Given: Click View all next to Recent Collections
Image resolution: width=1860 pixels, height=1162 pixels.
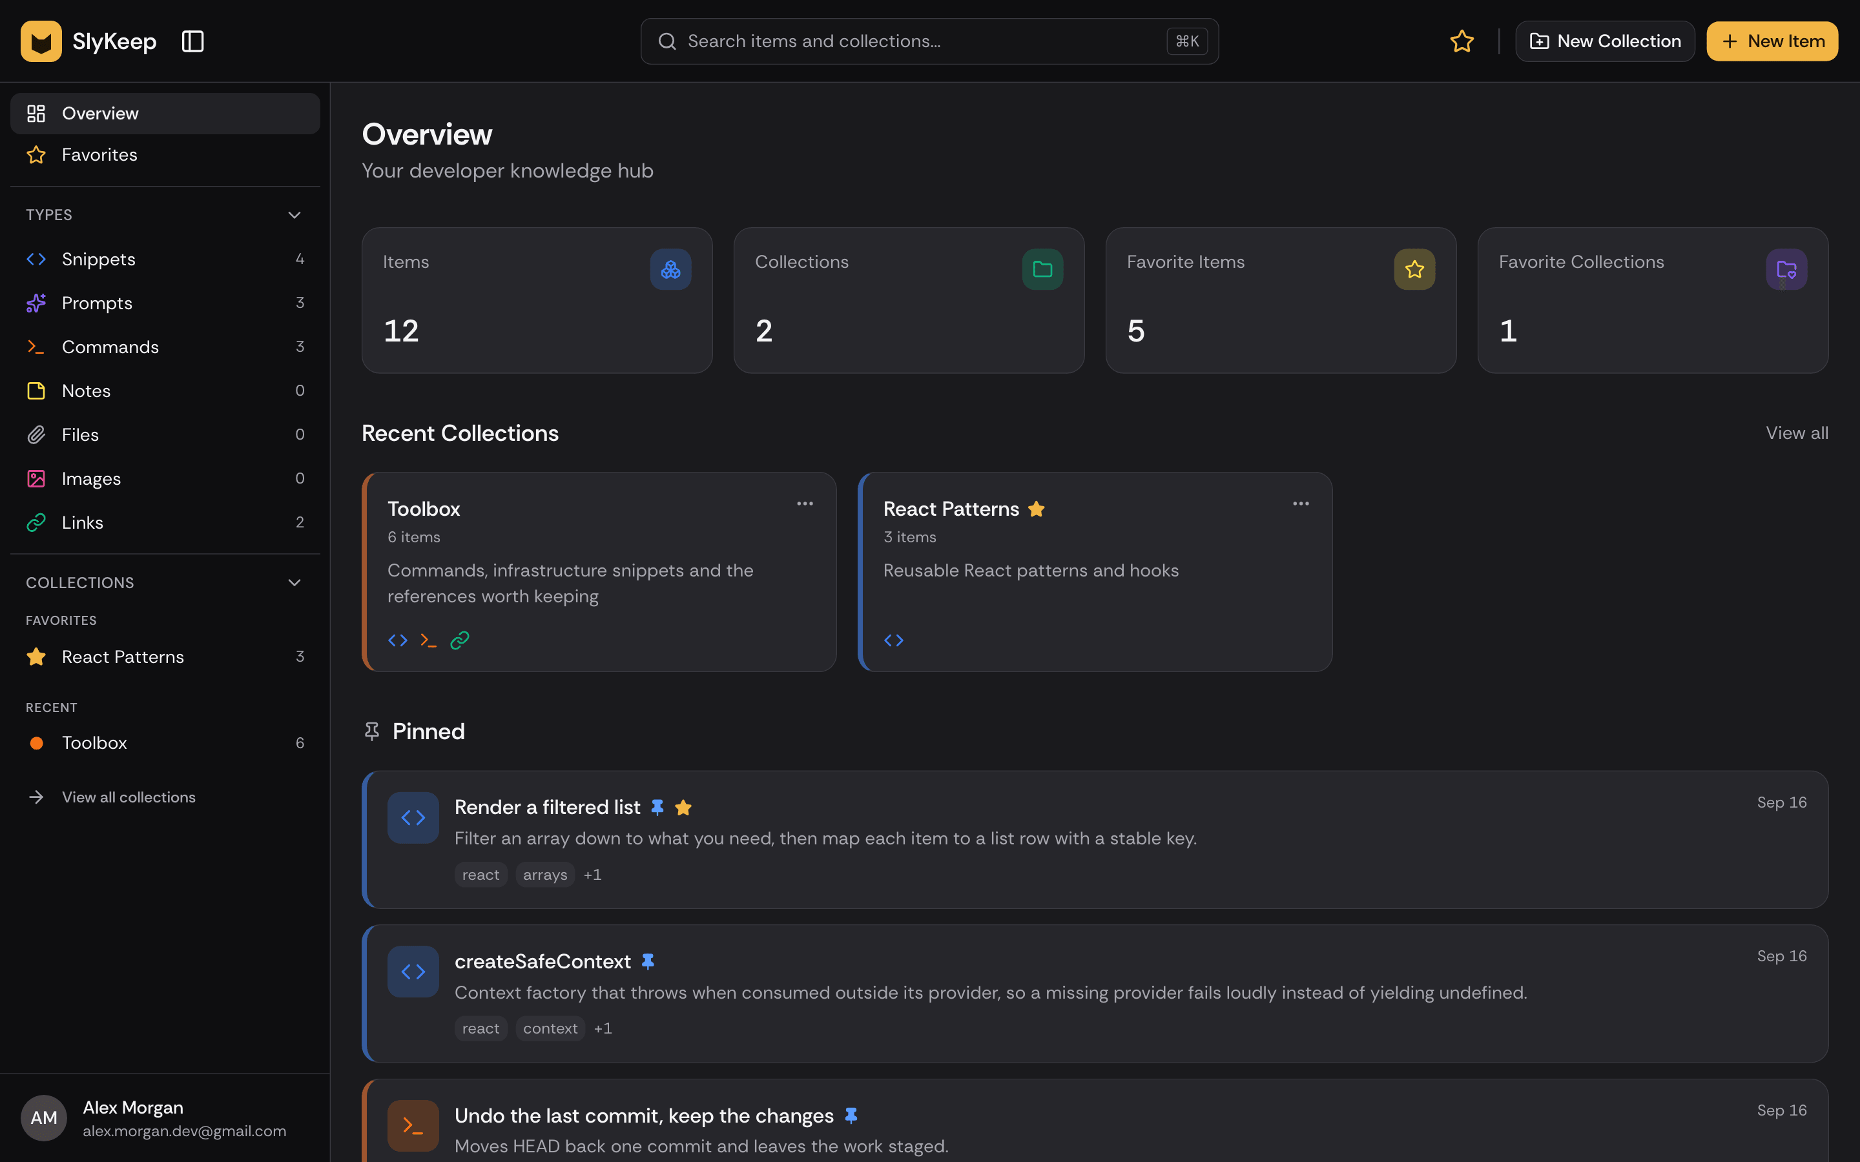Looking at the screenshot, I should click(1797, 433).
